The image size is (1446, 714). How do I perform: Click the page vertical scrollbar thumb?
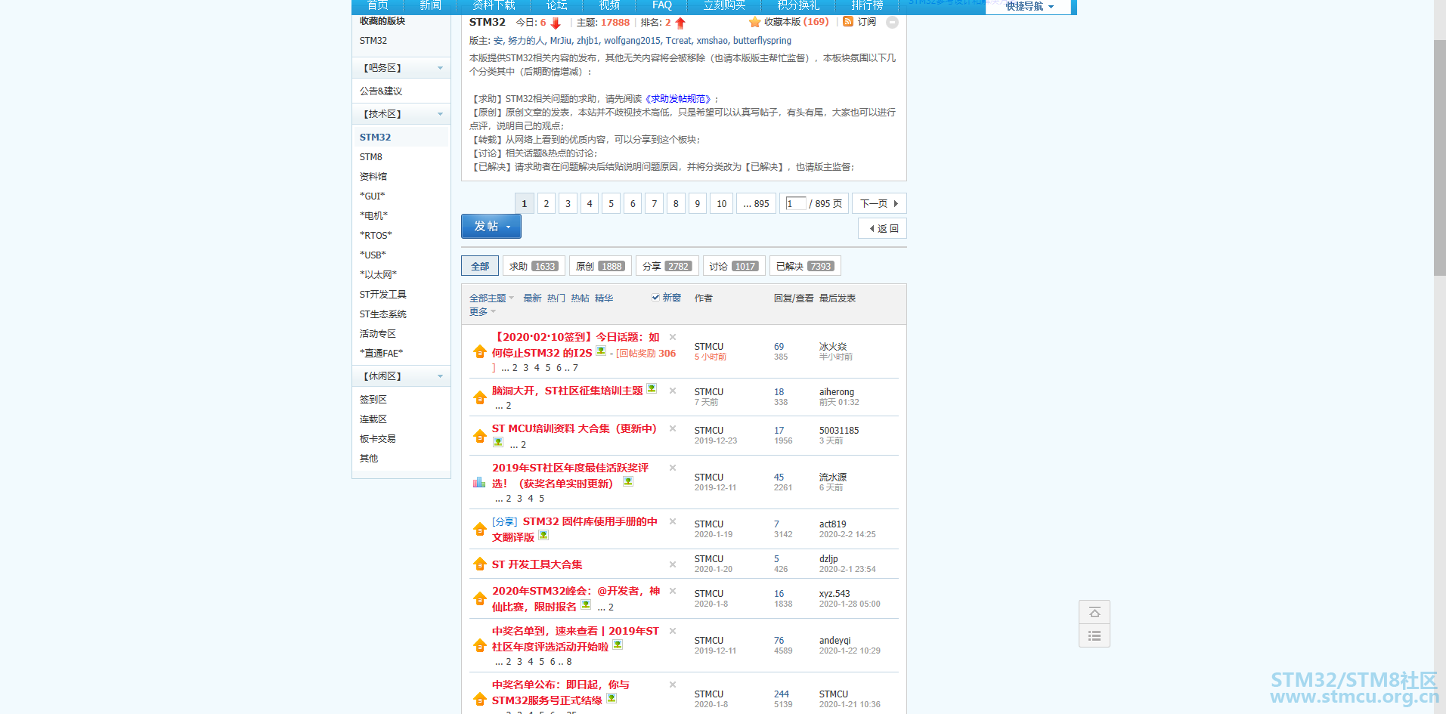click(1440, 157)
